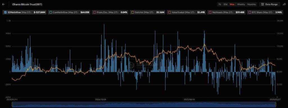The image size is (288, 108).
Task: Go back using the left arrow
Action: click(3, 4)
